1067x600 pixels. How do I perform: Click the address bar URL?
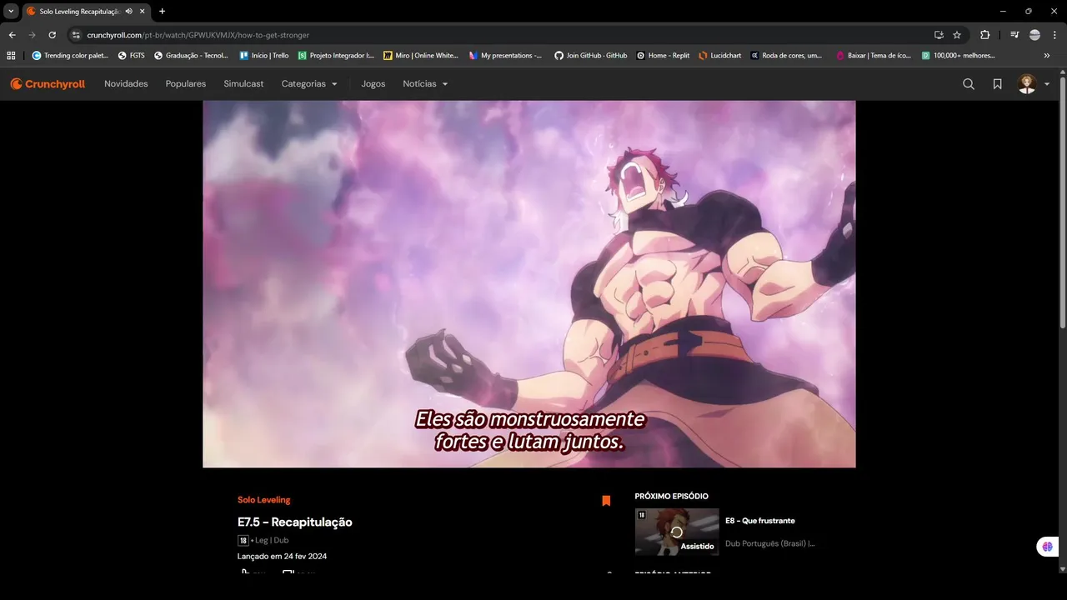click(198, 35)
